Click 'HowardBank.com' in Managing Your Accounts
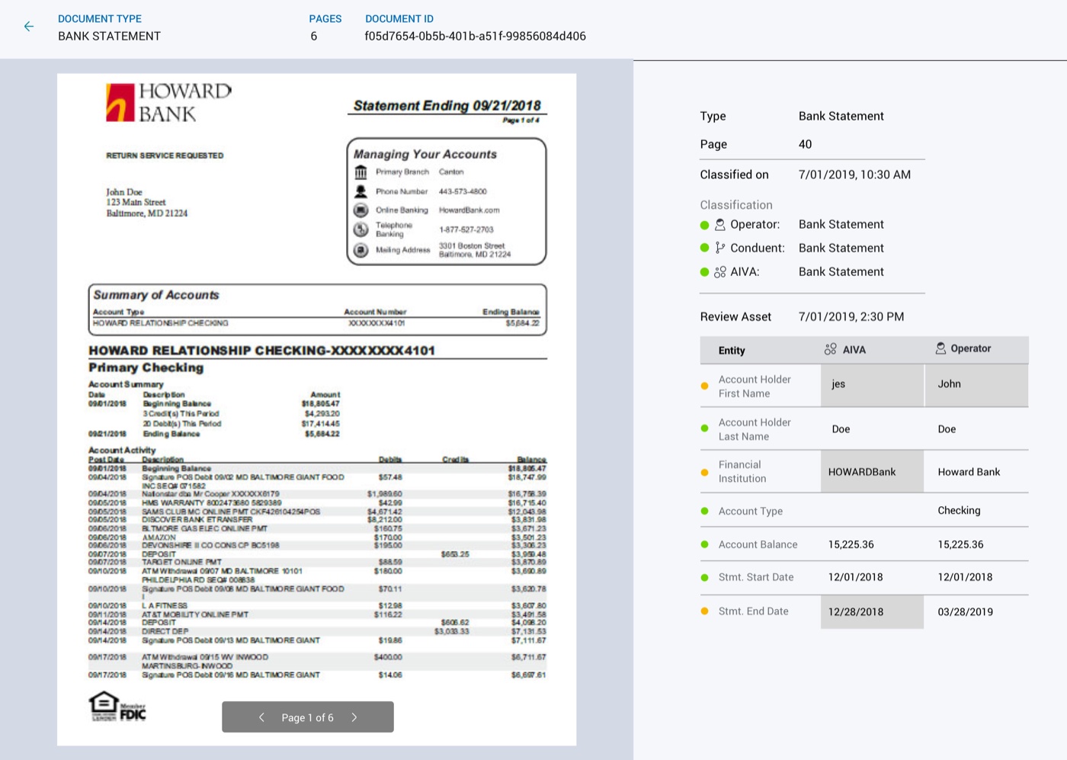The height and width of the screenshot is (760, 1067). pos(469,210)
